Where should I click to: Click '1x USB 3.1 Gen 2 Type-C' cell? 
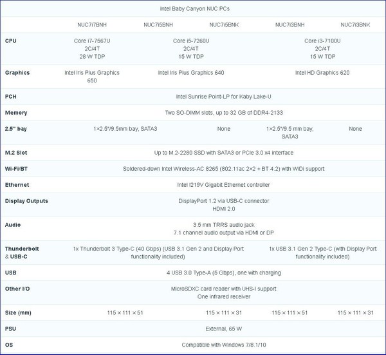323,253
